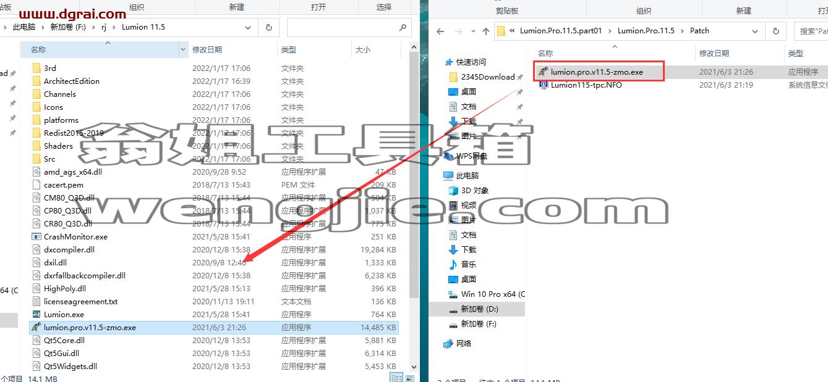The height and width of the screenshot is (382, 828).
Task: Click the up-arrow navigation icon in right window
Action: [x=485, y=31]
